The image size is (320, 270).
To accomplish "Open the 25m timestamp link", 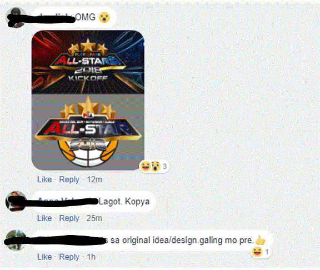I will (x=94, y=218).
